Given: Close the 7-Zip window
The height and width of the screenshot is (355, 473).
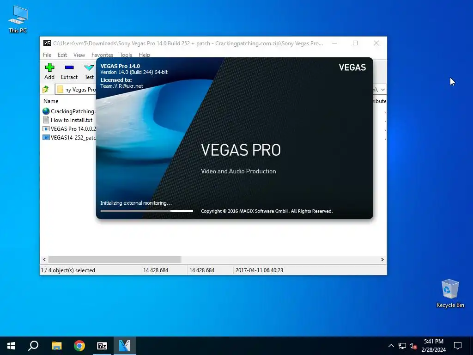Looking at the screenshot, I should (376, 43).
